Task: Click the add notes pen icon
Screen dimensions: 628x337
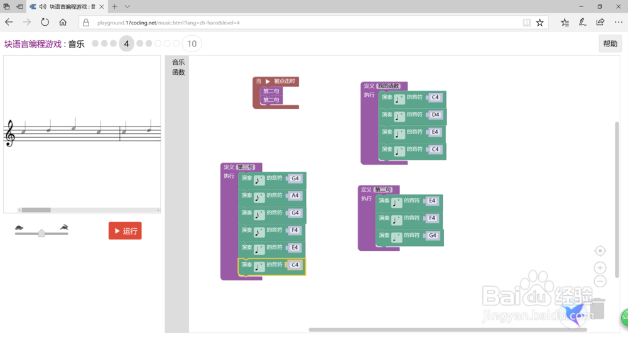Action: (x=582, y=23)
